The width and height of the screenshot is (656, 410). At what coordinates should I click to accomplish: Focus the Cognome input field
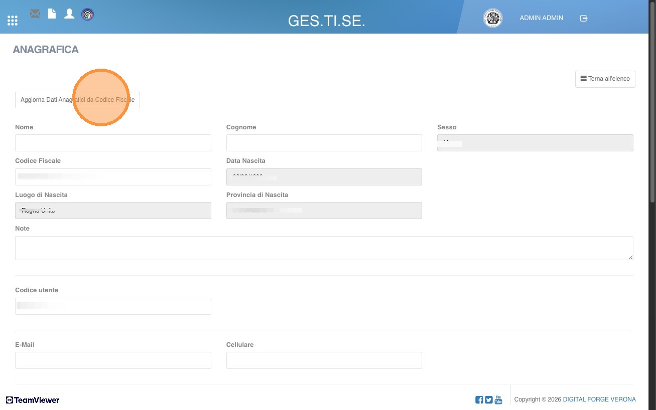(x=324, y=143)
